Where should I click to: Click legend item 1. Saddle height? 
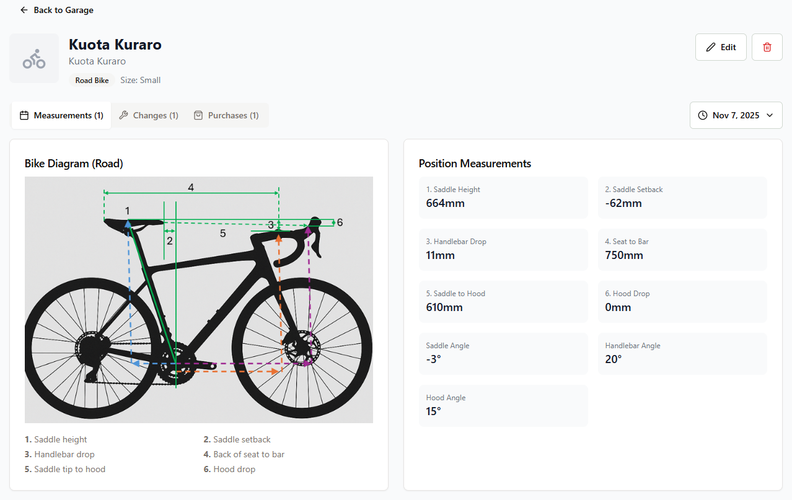point(56,439)
